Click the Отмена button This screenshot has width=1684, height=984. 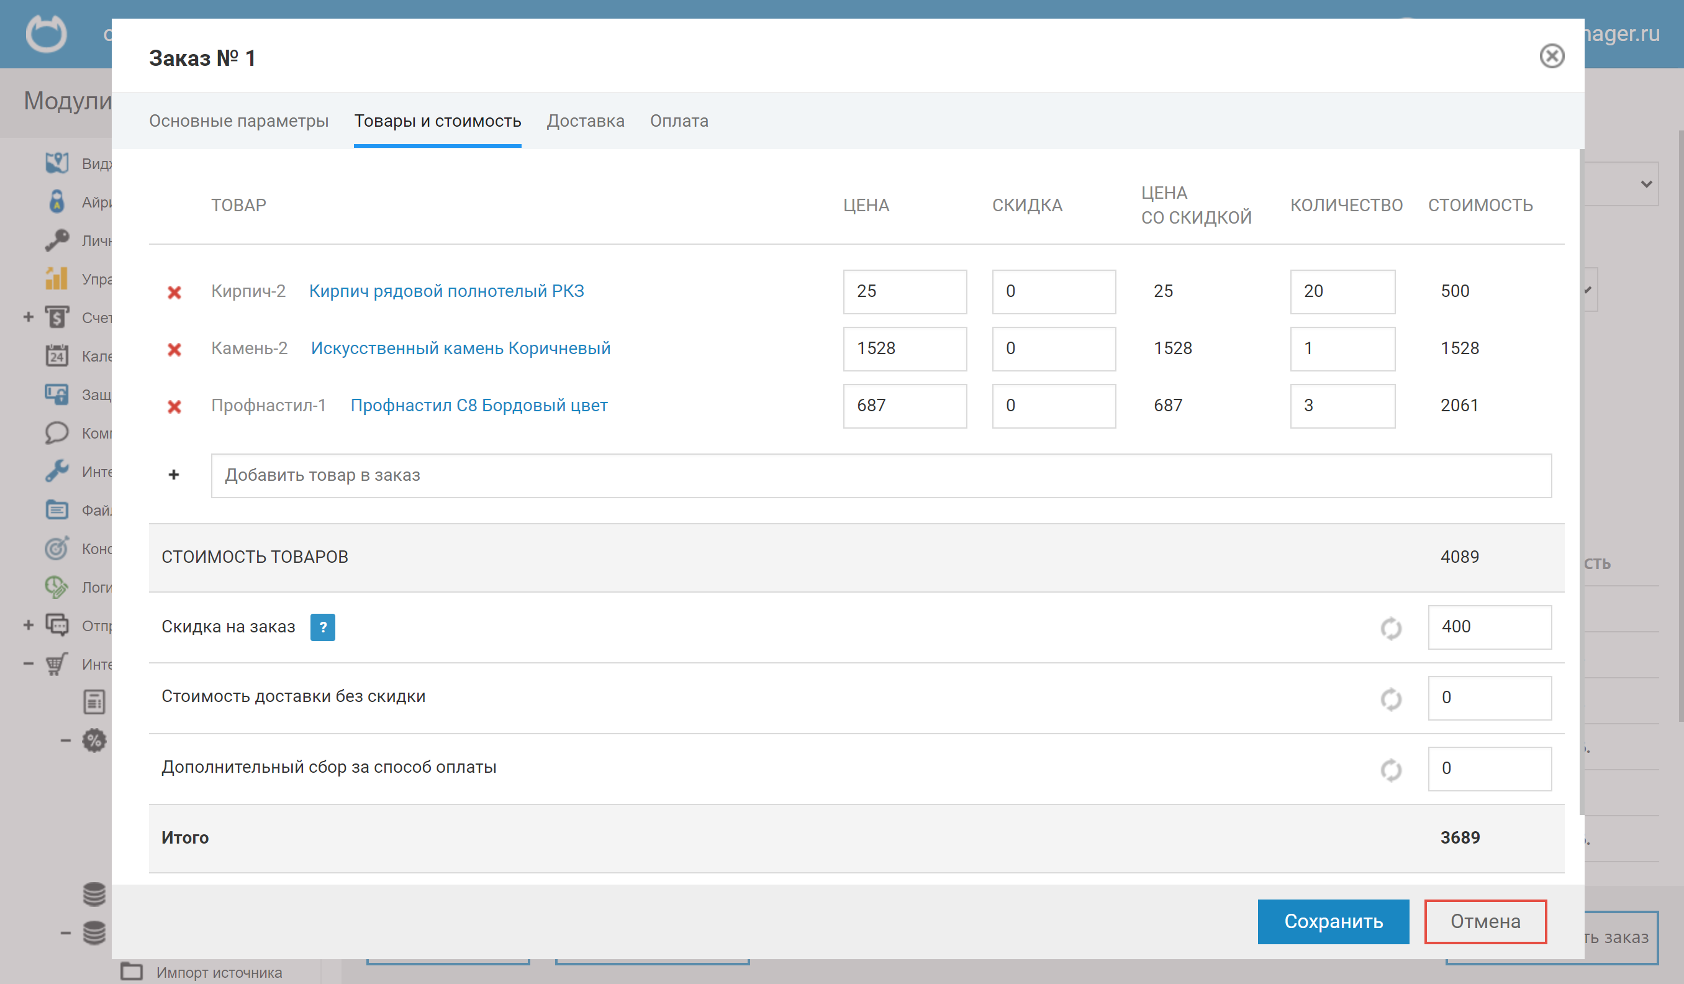[1485, 922]
